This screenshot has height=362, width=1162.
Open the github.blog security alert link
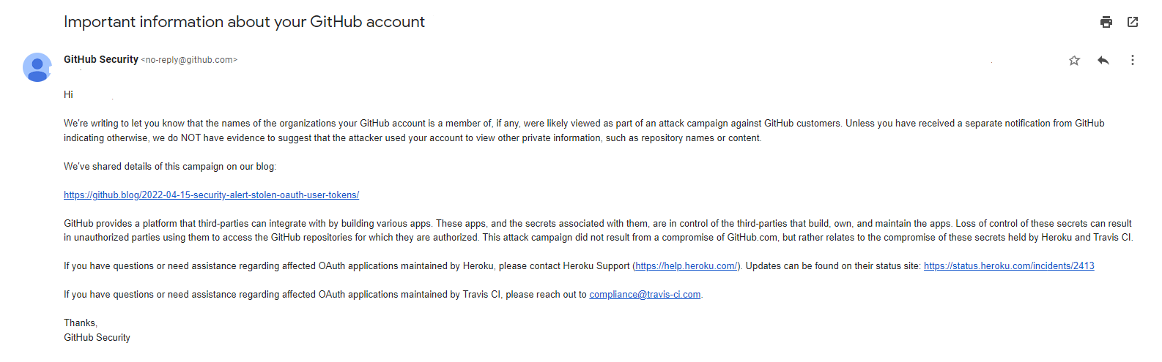coord(211,195)
